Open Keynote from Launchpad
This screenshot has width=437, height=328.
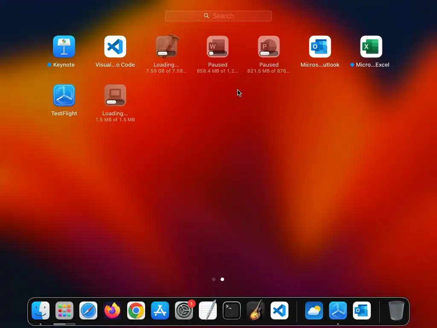(64, 47)
